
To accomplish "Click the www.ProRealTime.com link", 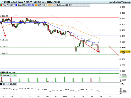I will click(x=120, y=2).
